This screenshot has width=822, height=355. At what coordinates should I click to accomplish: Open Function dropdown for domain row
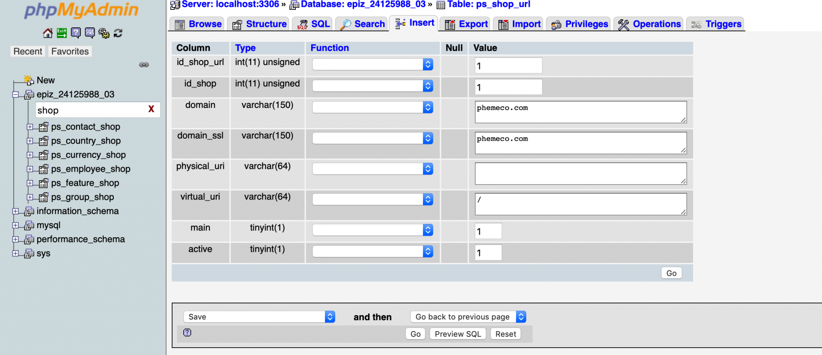click(372, 107)
